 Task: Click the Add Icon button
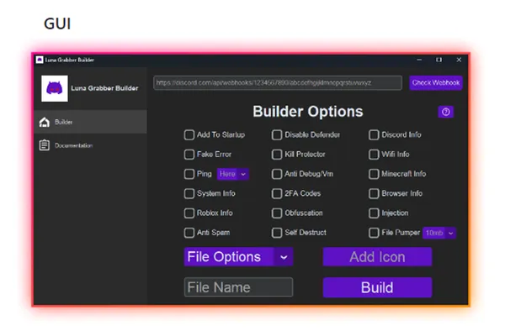[377, 257]
